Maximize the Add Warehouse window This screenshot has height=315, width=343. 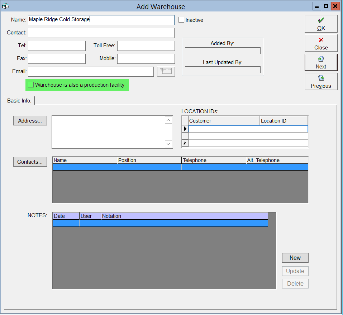click(326, 6)
